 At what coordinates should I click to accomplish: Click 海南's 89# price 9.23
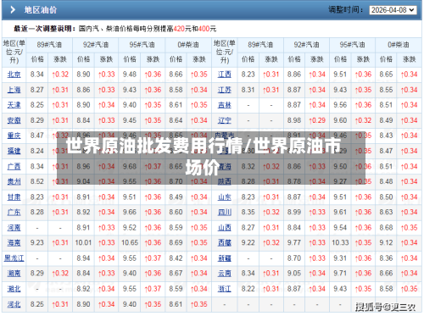click(37, 243)
